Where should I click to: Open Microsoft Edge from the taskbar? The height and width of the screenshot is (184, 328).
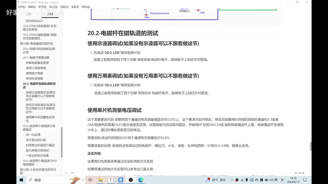click(141, 180)
